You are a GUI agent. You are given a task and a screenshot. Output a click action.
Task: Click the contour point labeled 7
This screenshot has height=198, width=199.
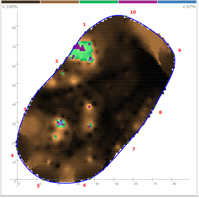(x=128, y=143)
